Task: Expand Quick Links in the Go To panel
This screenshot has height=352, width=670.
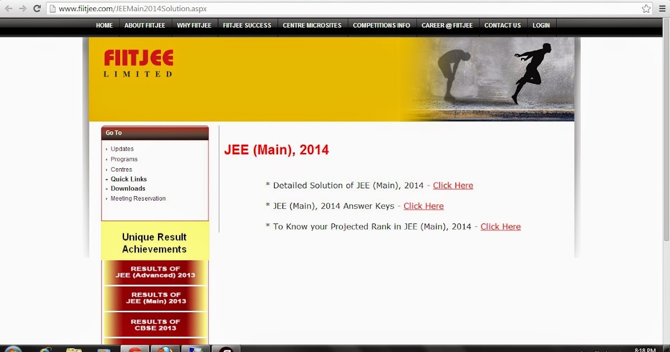Action: (x=128, y=179)
